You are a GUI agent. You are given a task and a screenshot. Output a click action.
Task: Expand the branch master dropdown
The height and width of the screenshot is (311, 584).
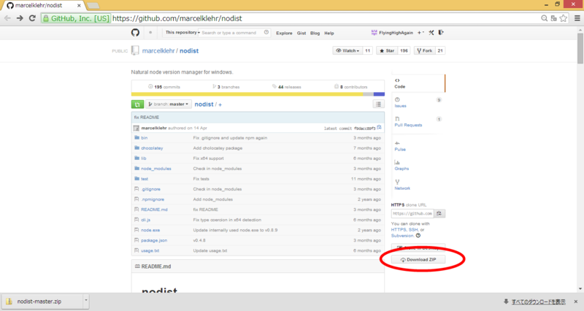[x=169, y=104]
